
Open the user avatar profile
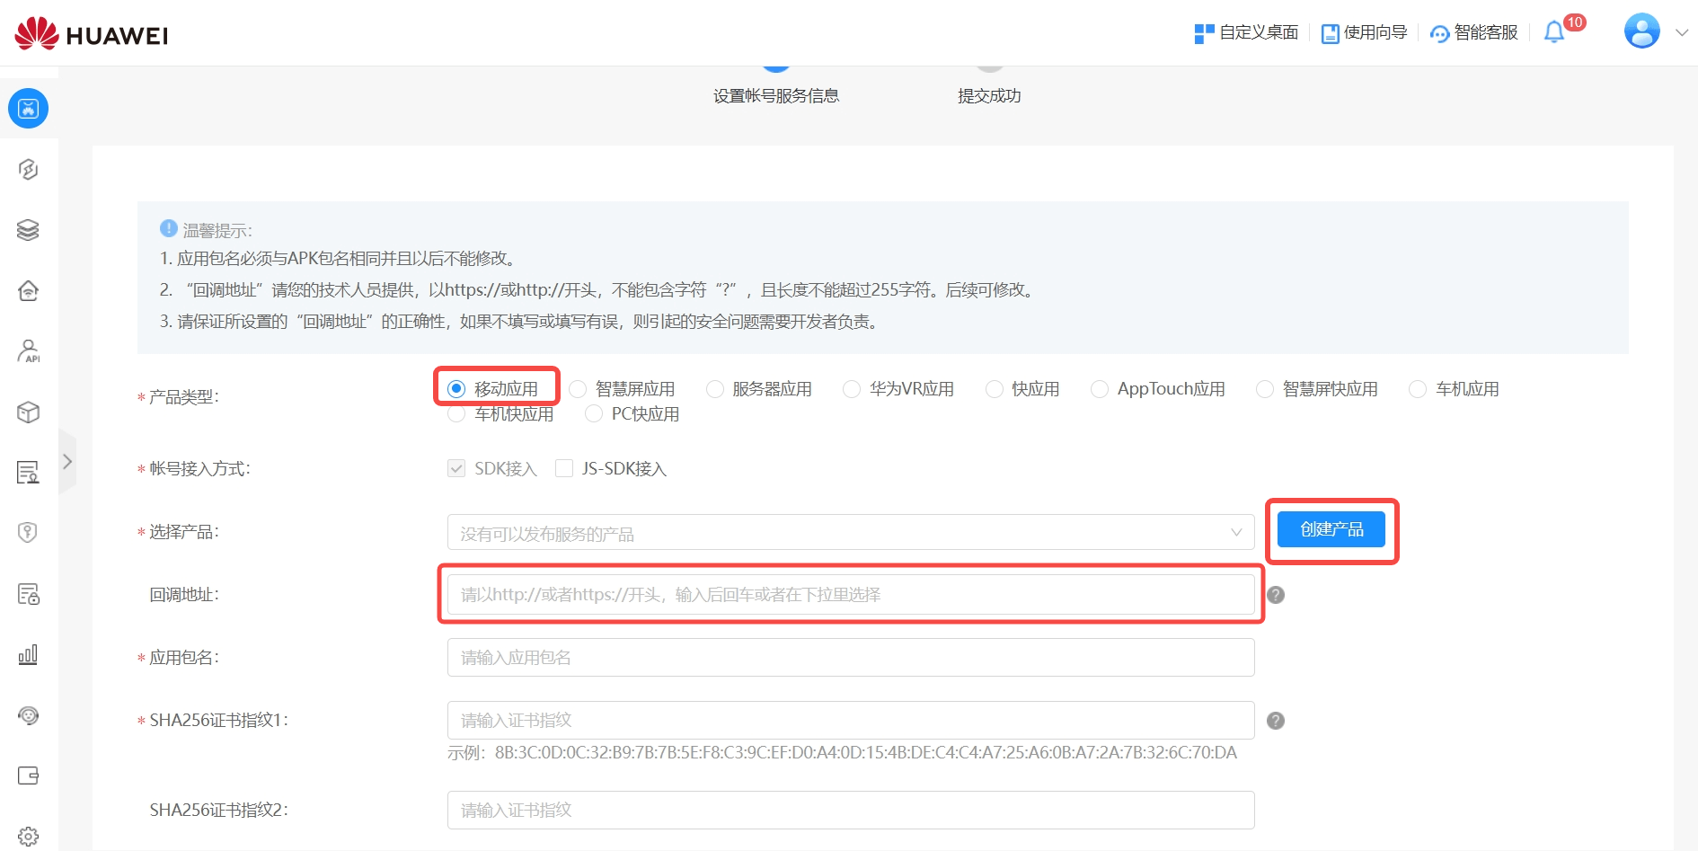pyautogui.click(x=1641, y=31)
